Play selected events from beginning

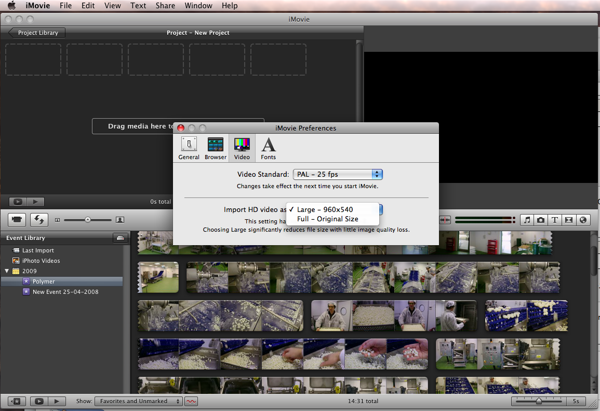[x=57, y=401]
